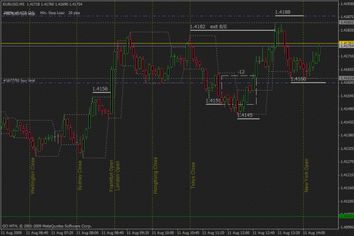
Task: Select the -12 pips label
Action: [x=241, y=72]
